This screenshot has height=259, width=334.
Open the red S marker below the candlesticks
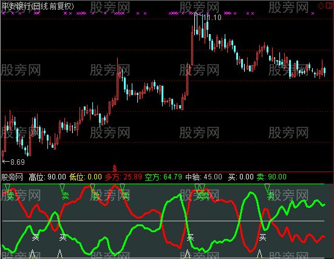(115, 168)
